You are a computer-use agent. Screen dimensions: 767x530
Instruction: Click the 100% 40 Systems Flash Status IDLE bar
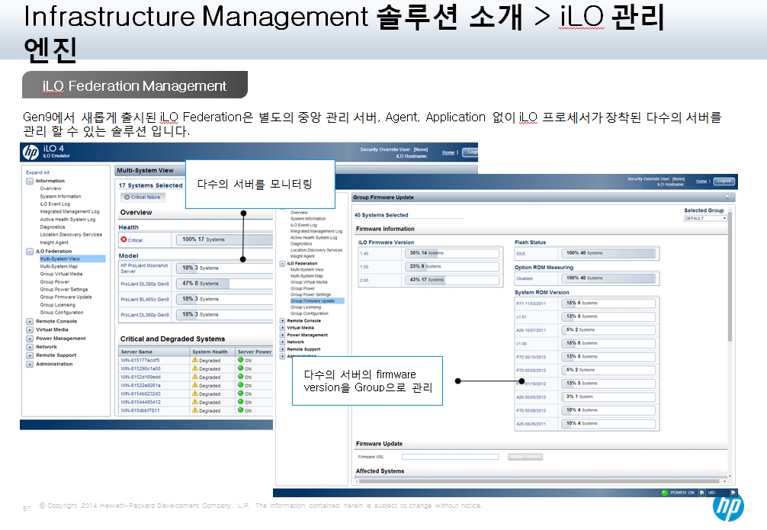[x=609, y=253]
